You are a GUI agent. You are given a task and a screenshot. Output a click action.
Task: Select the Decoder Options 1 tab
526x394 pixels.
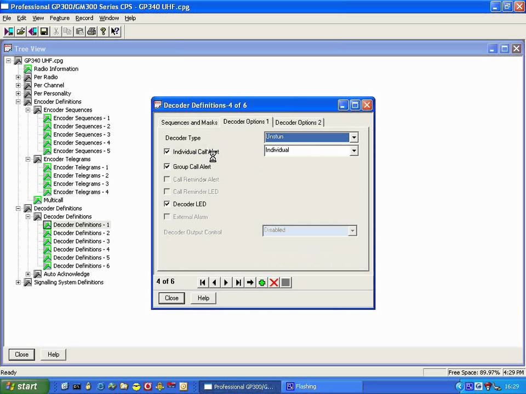[x=246, y=121]
